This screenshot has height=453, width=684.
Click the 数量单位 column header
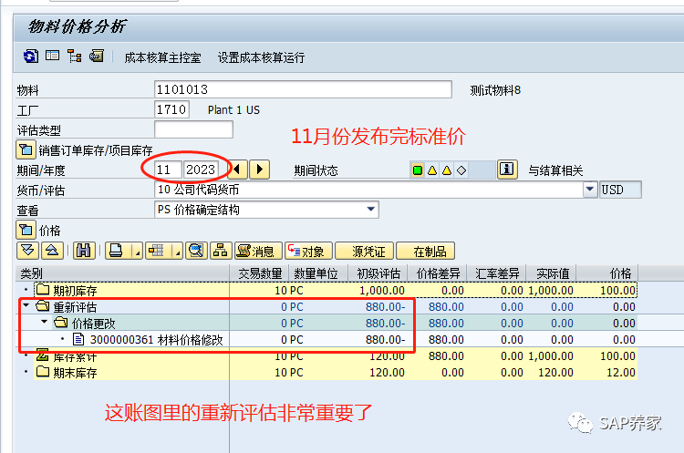pos(316,273)
